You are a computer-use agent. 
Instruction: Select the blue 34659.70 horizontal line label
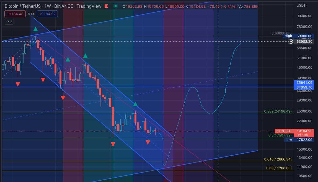coord(304,87)
